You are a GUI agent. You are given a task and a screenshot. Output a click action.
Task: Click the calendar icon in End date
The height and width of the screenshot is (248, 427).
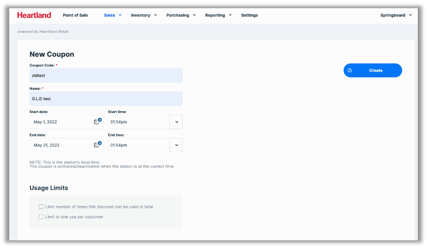pos(96,145)
